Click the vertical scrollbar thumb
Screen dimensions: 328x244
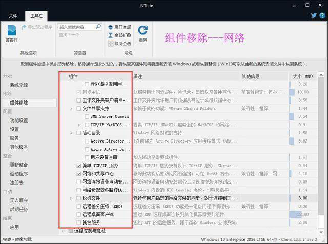[321, 221]
